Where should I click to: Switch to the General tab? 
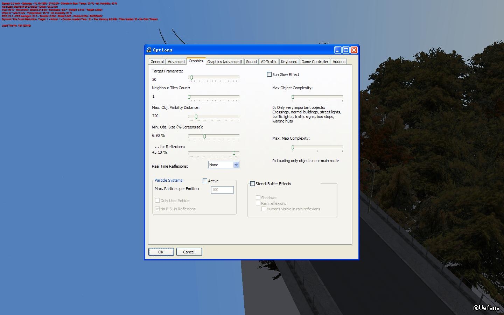[157, 62]
